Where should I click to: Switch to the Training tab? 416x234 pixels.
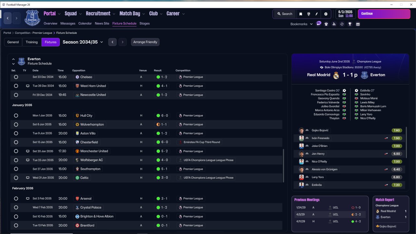click(x=32, y=42)
